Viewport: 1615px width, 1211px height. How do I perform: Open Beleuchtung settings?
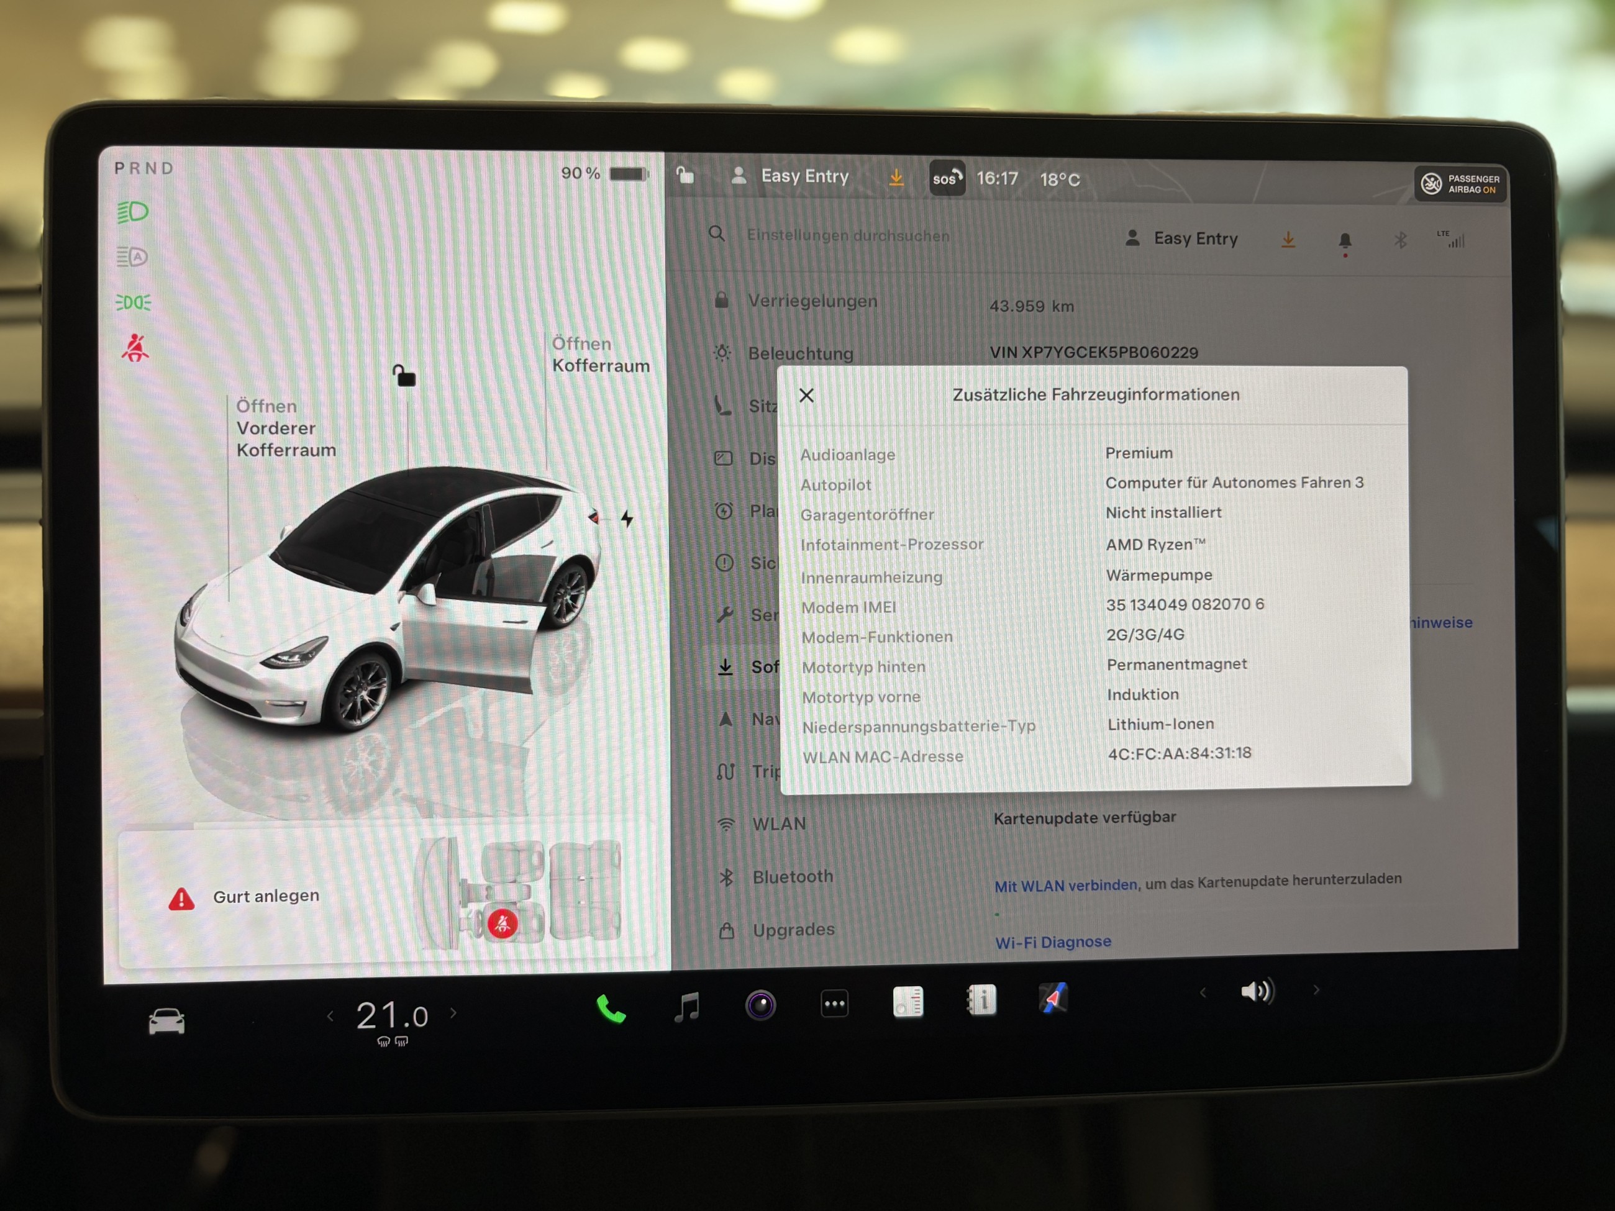[x=783, y=353]
